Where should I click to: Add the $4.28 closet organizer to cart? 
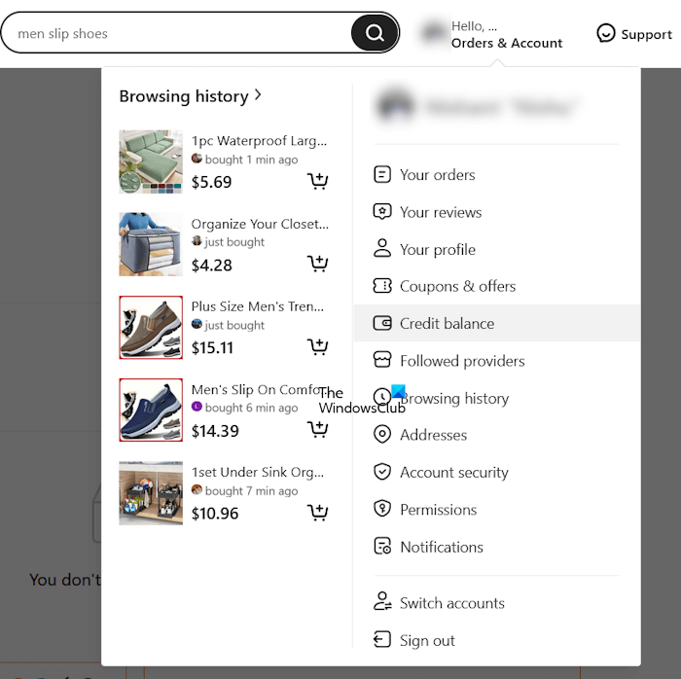[x=317, y=265]
